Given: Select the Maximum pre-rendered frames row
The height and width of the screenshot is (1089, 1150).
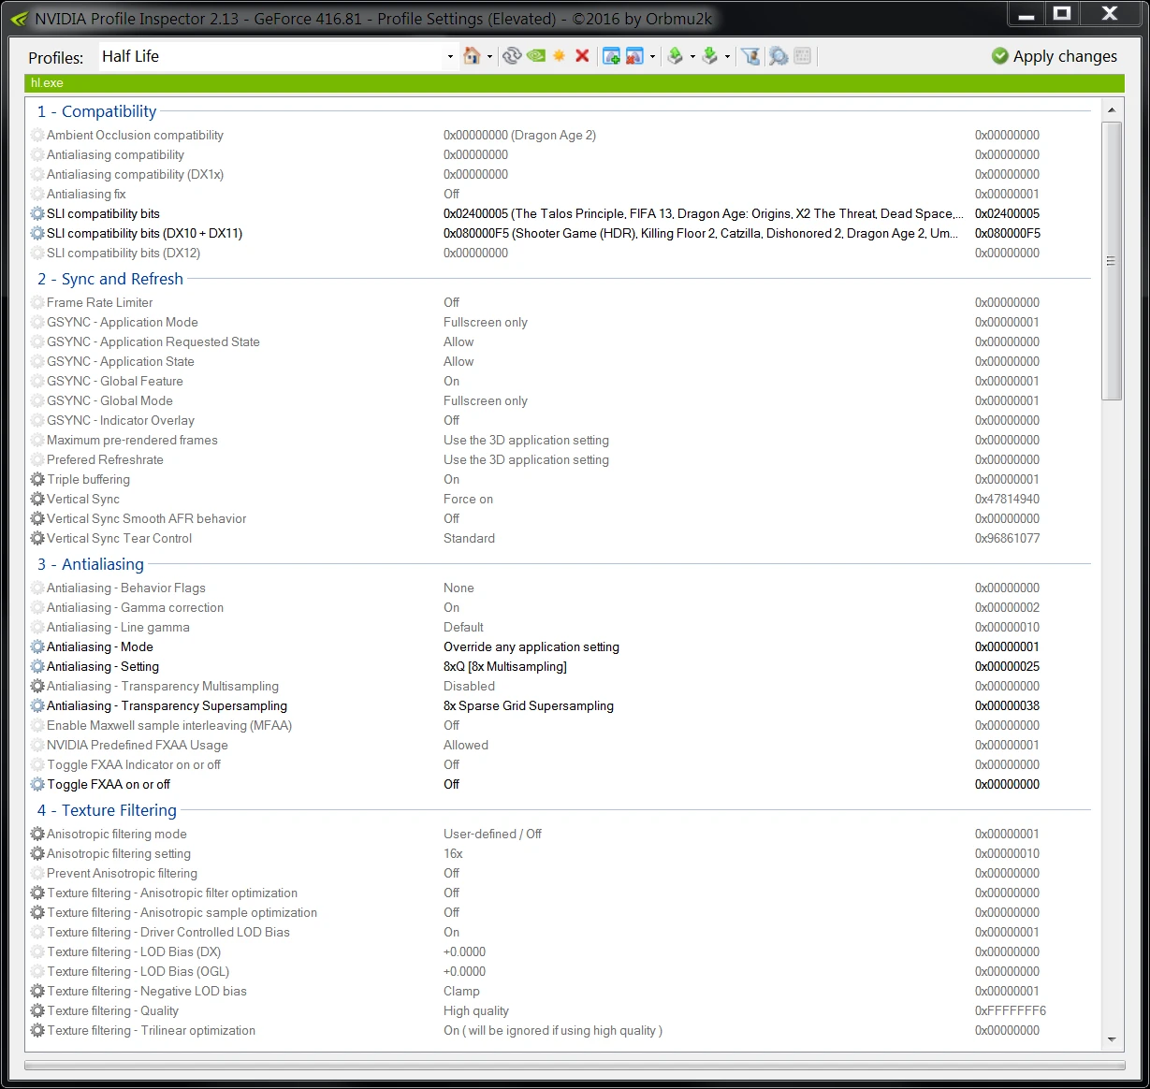Looking at the screenshot, I should (x=561, y=440).
